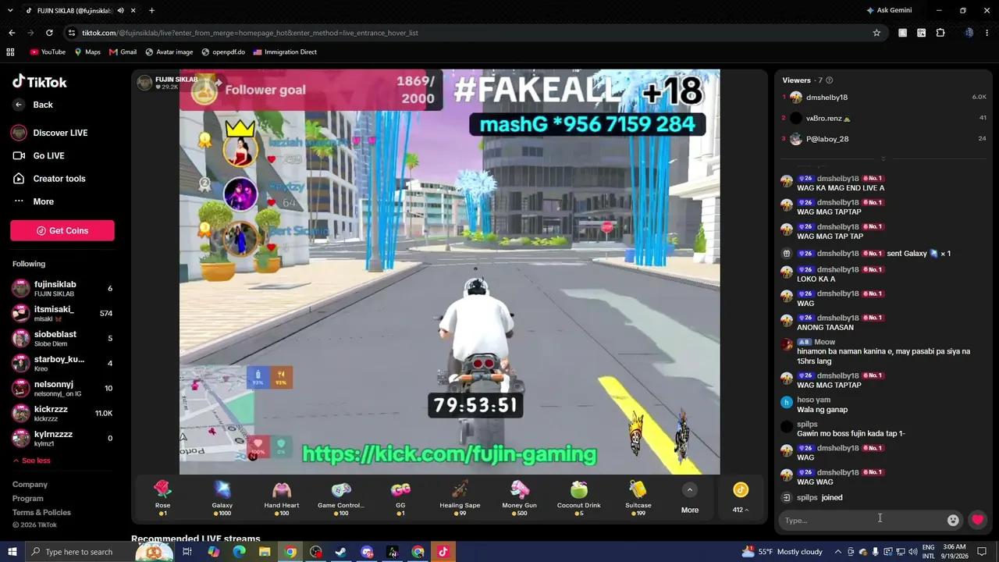Open kickrzzz live stream
The image size is (999, 562).
pos(62,414)
